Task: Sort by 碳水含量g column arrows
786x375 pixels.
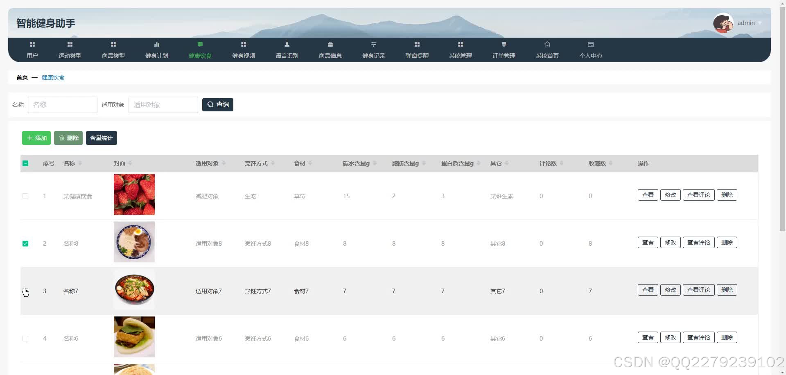Action: pyautogui.click(x=375, y=163)
